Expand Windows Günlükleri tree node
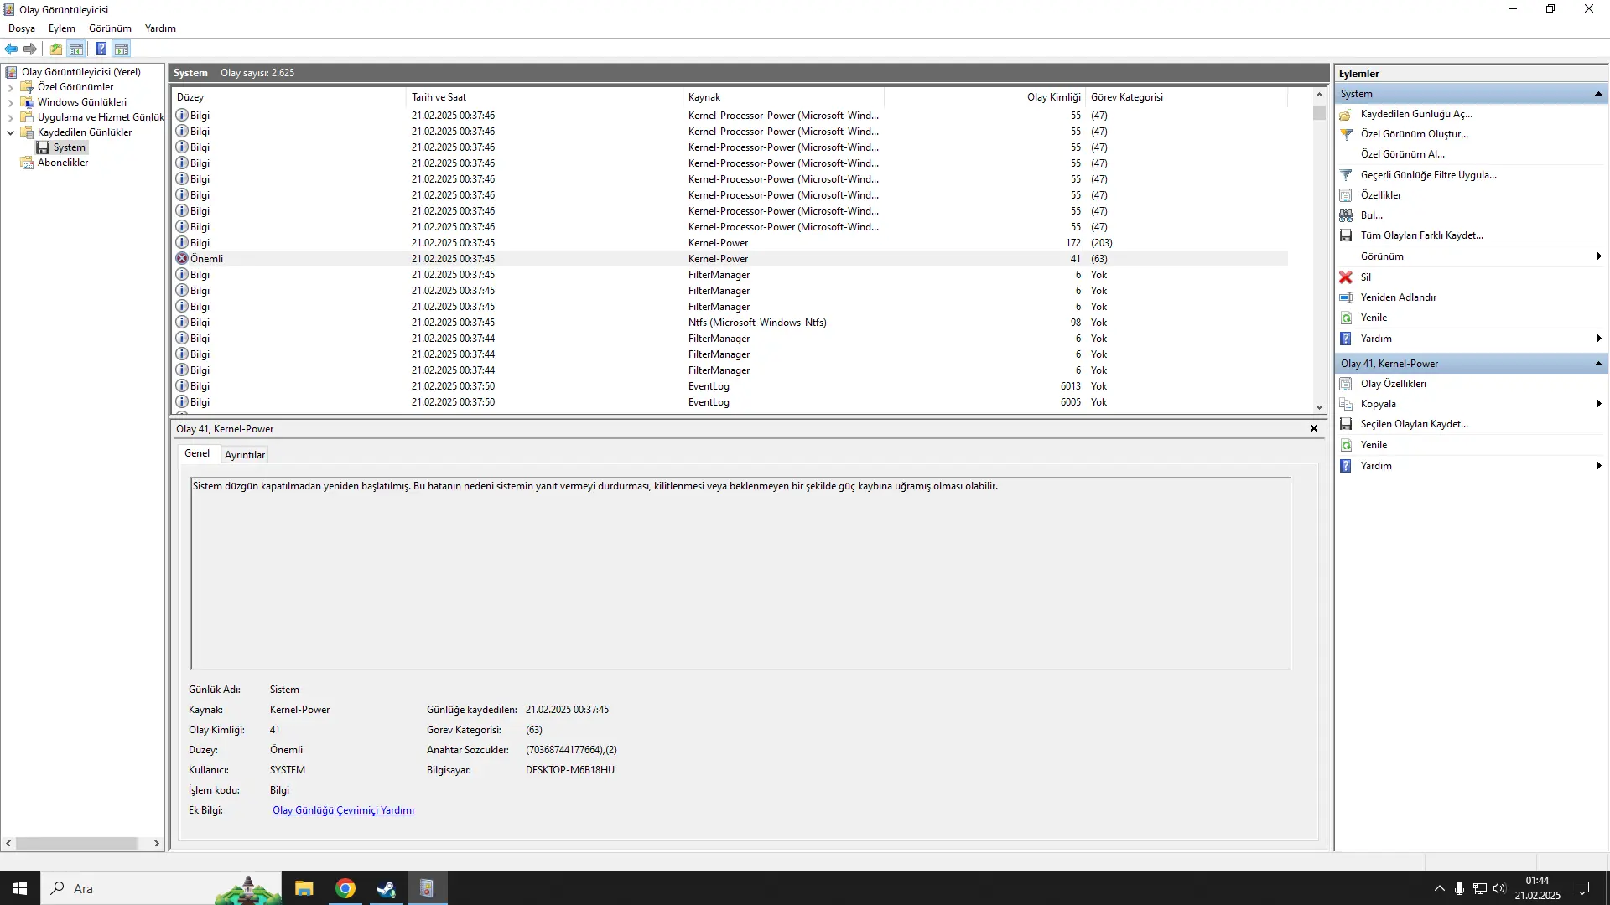1610x905 pixels. (10, 102)
